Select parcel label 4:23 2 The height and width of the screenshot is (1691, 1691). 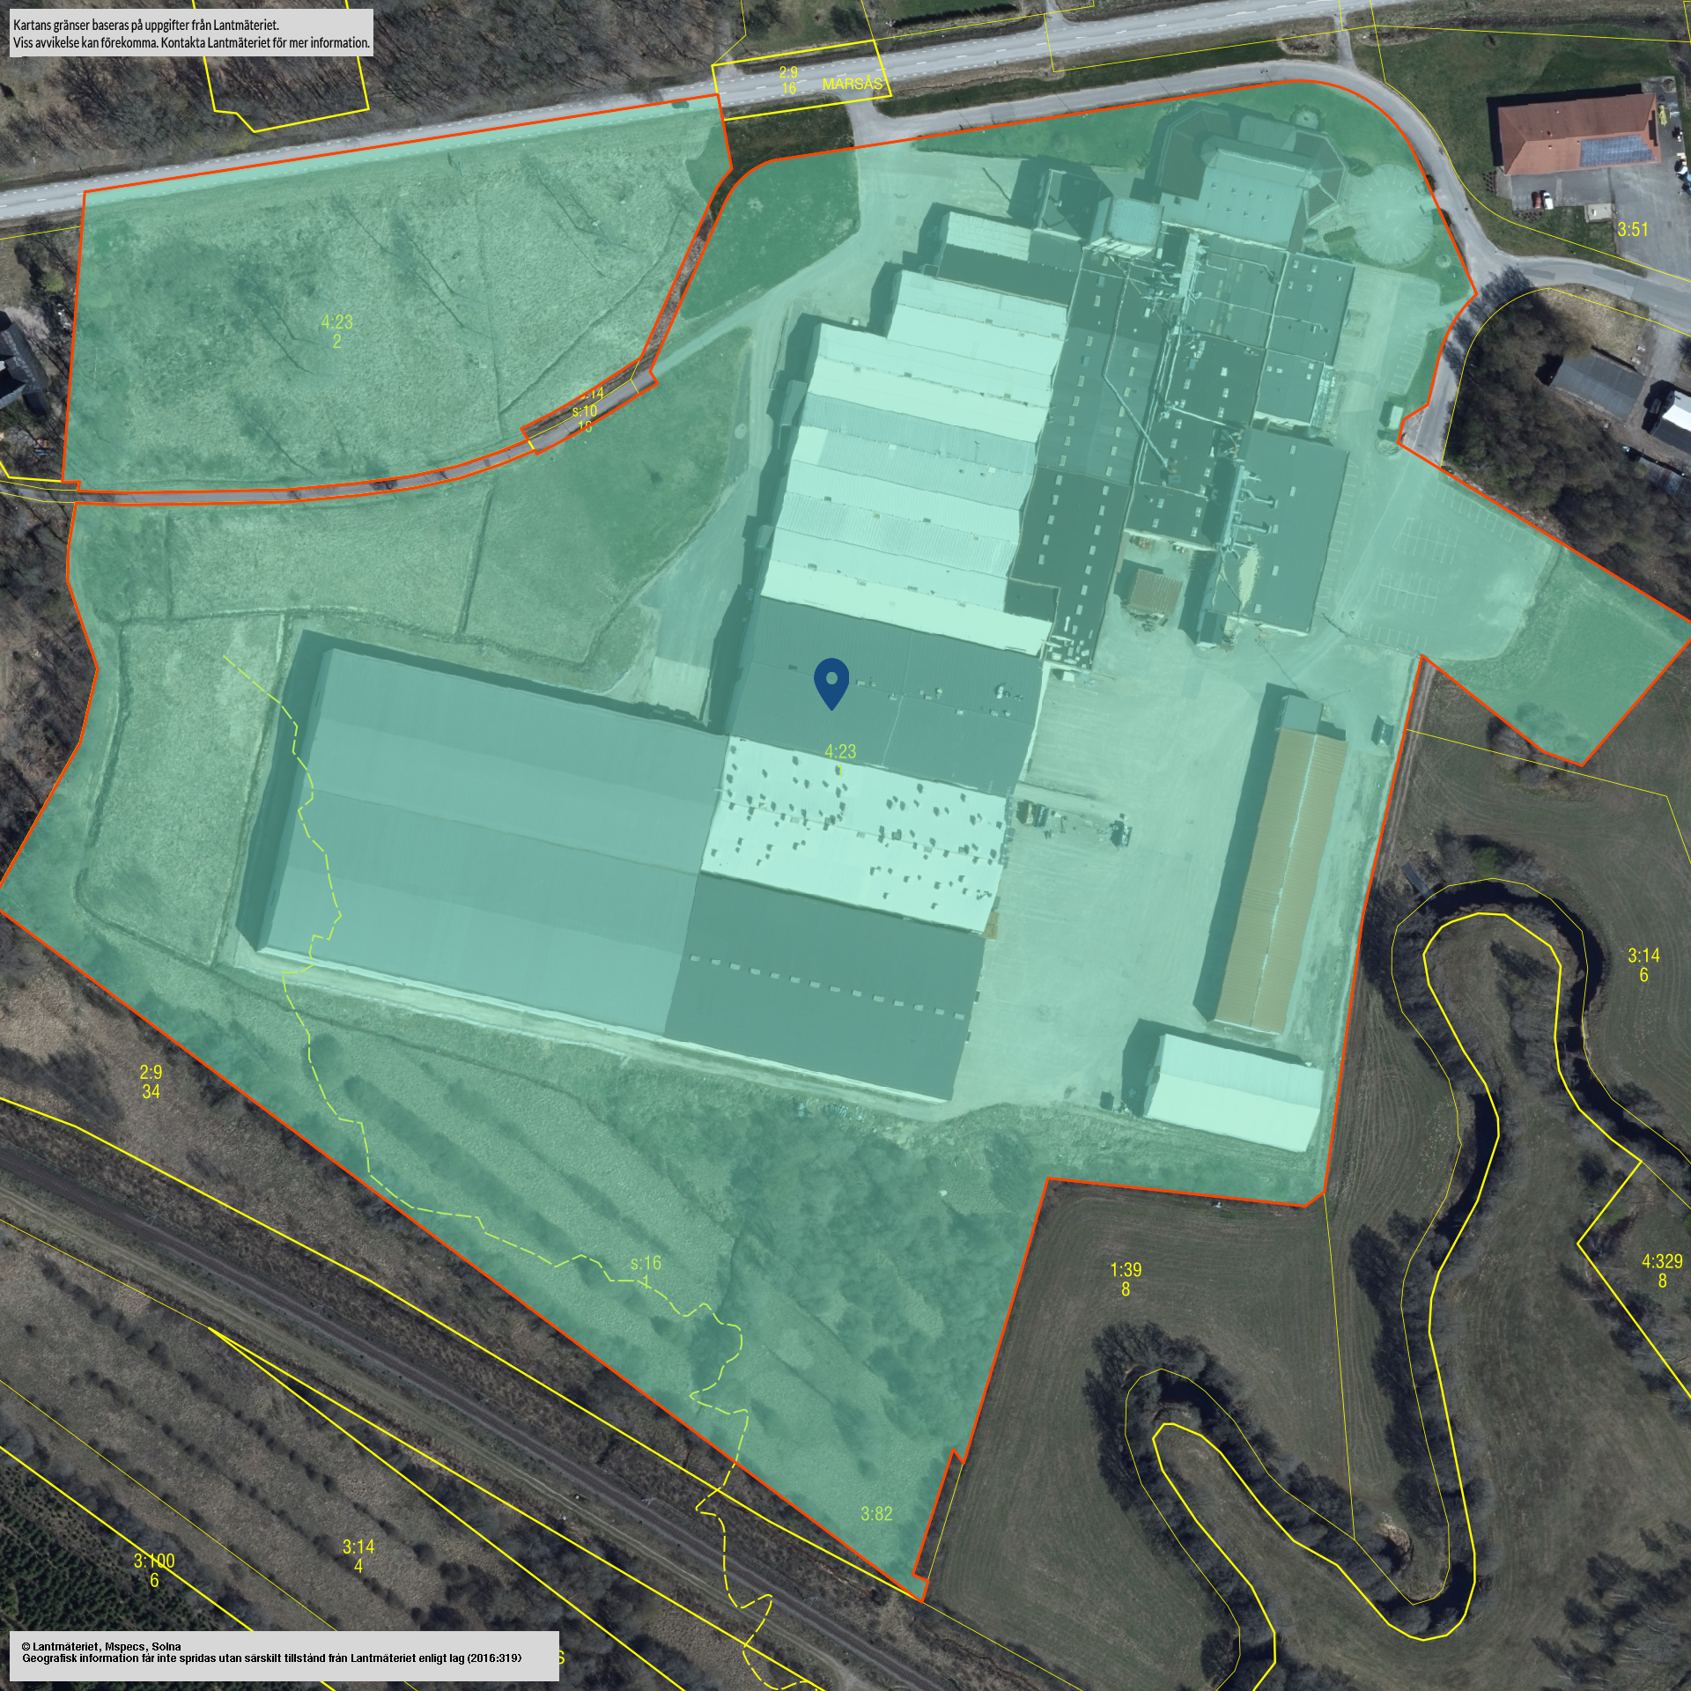coord(336,332)
